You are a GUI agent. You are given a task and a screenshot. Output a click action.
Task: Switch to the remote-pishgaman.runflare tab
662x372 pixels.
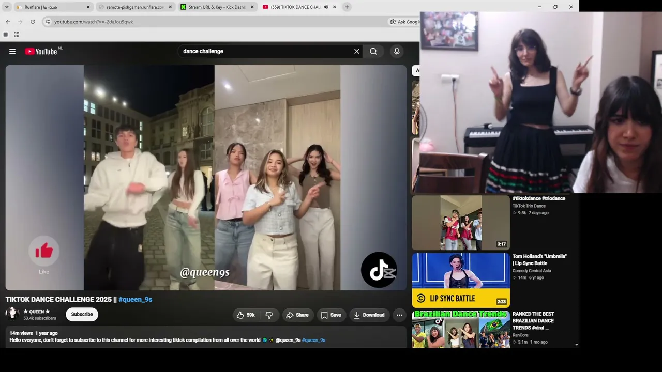click(135, 7)
